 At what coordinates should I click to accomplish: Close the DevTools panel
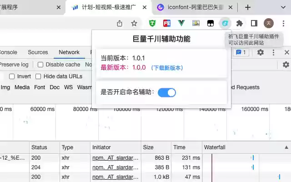tap(287, 52)
